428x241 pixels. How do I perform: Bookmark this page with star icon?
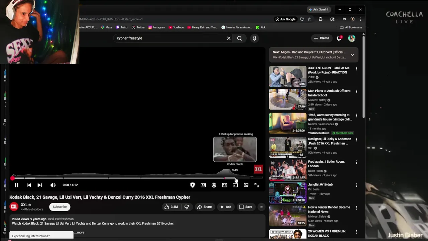coord(309,19)
